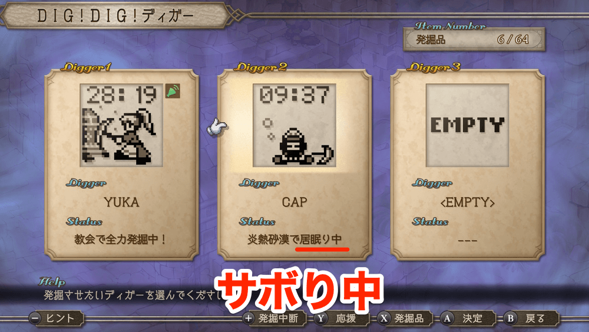Click the Item Number 発掘品 6/64 counter
Image resolution: width=589 pixels, height=332 pixels.
tap(474, 39)
